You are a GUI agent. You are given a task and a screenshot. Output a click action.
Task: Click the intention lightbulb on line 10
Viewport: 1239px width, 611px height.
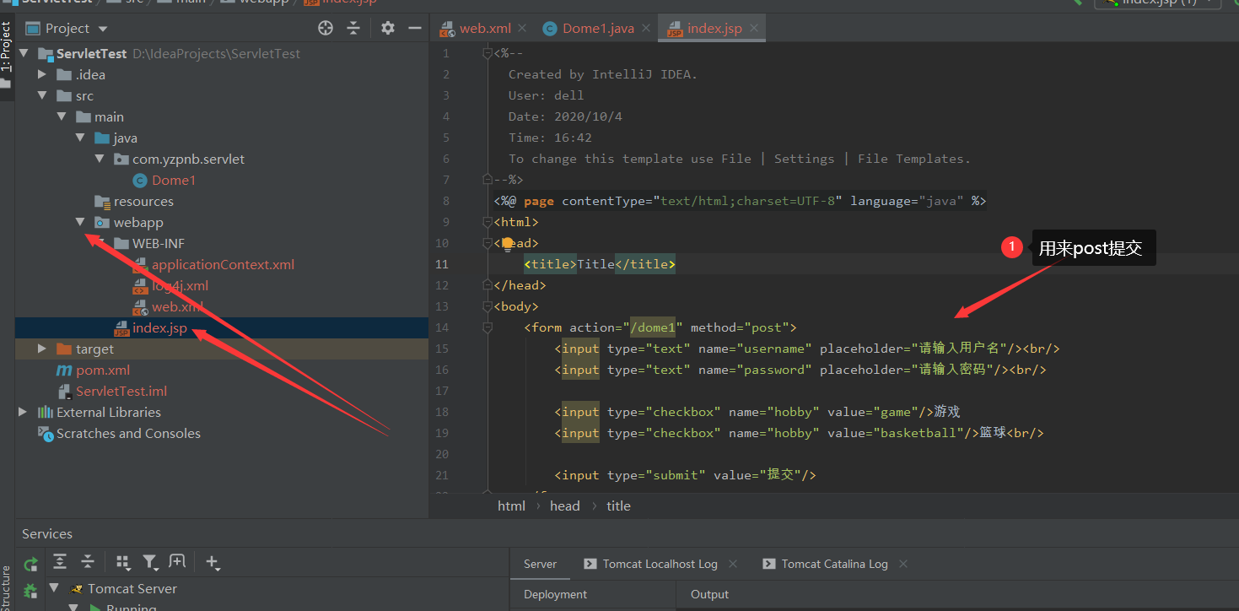508,244
